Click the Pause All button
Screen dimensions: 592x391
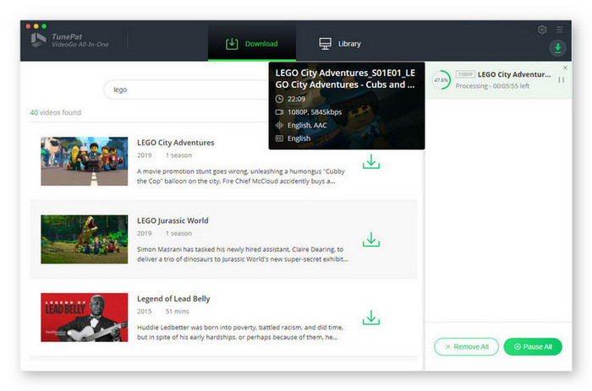533,346
